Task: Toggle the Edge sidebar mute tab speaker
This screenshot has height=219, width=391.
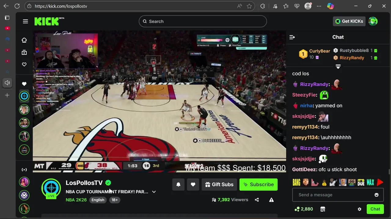Action: 7,83
